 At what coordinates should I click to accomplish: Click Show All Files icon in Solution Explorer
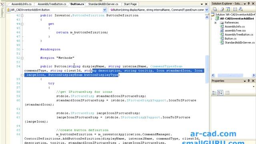222,9
